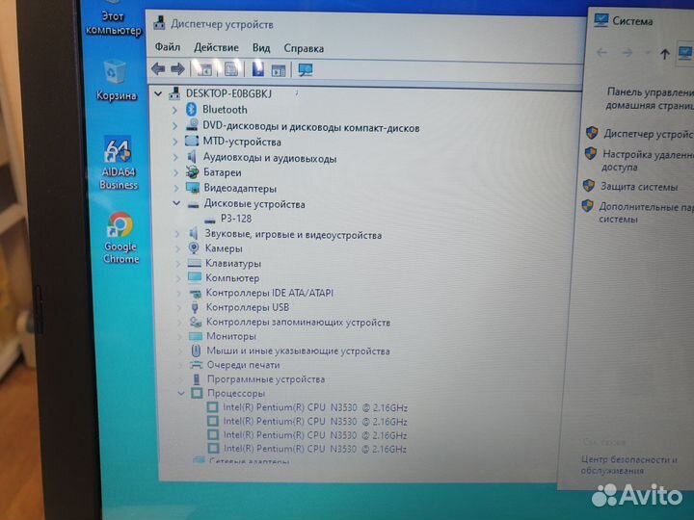Image resolution: width=694 pixels, height=520 pixels.
Task: Open Панель управления домашняя страница link
Action: (650, 98)
